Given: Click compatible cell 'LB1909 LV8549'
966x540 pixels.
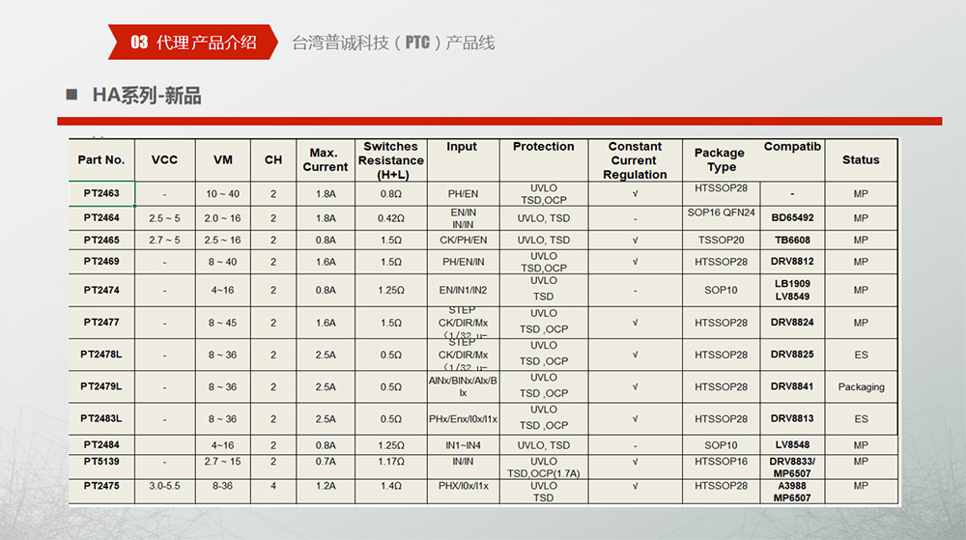Looking at the screenshot, I should [x=792, y=290].
